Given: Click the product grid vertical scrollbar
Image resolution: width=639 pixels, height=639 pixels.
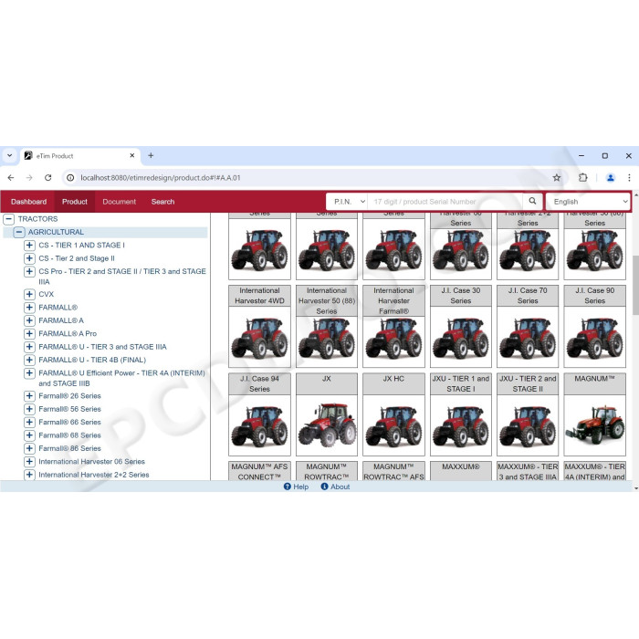Looking at the screenshot, I should [x=635, y=285].
